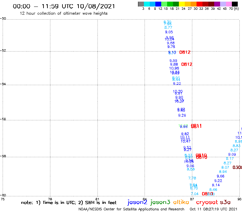Image resolution: width=242 pixels, height=212 pixels.
Task: Select the cyan swatch in the wave height legend
Action: click(147, 4)
